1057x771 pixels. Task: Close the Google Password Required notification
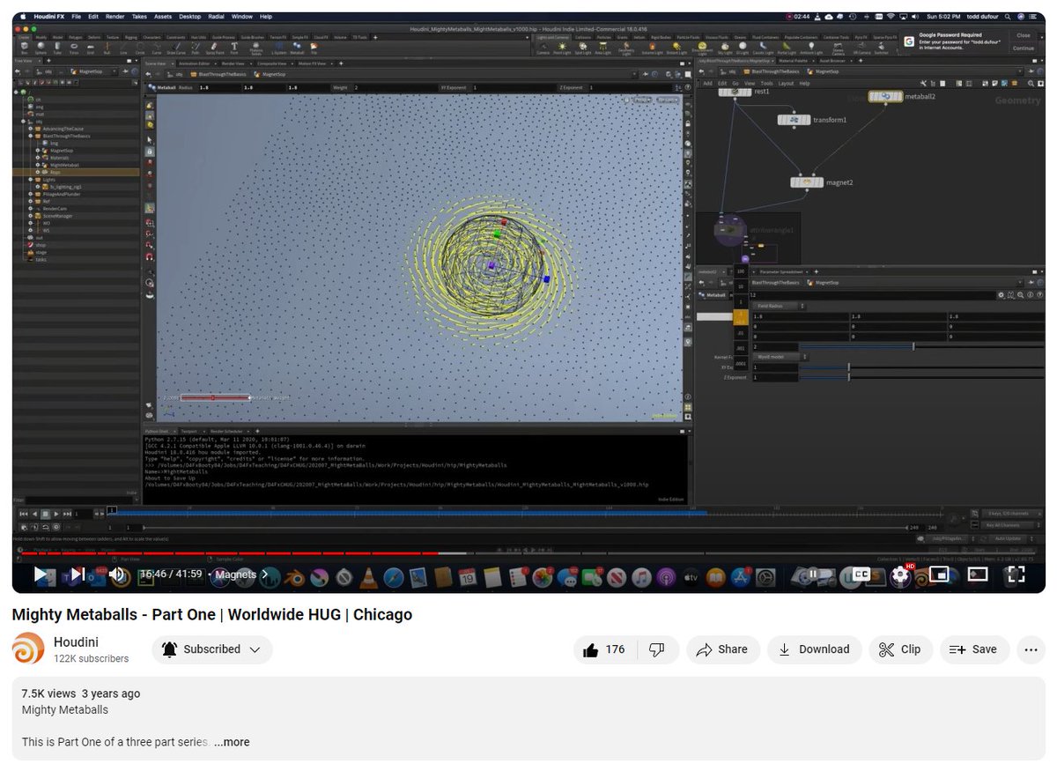click(1023, 35)
